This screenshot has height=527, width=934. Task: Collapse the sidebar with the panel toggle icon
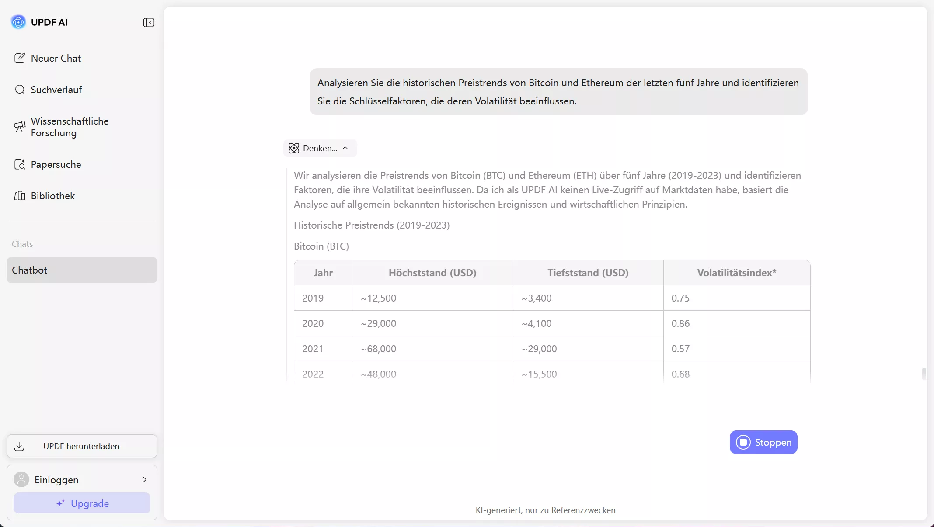(149, 22)
